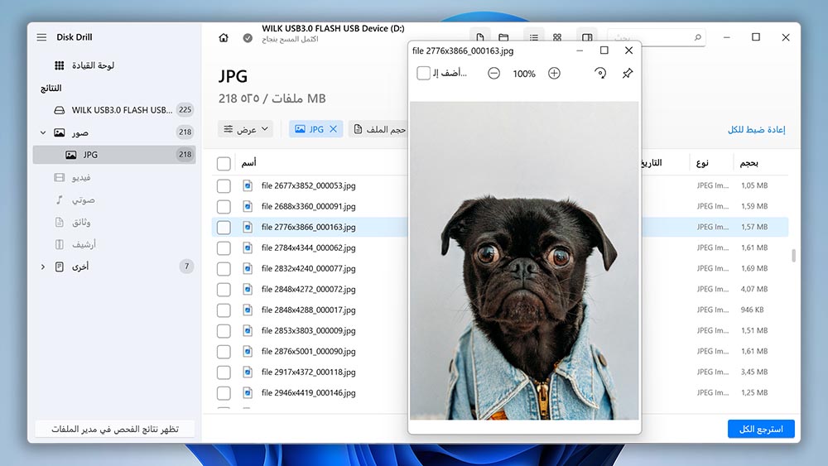Select the folder view icon in toolbar
The image size is (828, 466).
(x=503, y=37)
